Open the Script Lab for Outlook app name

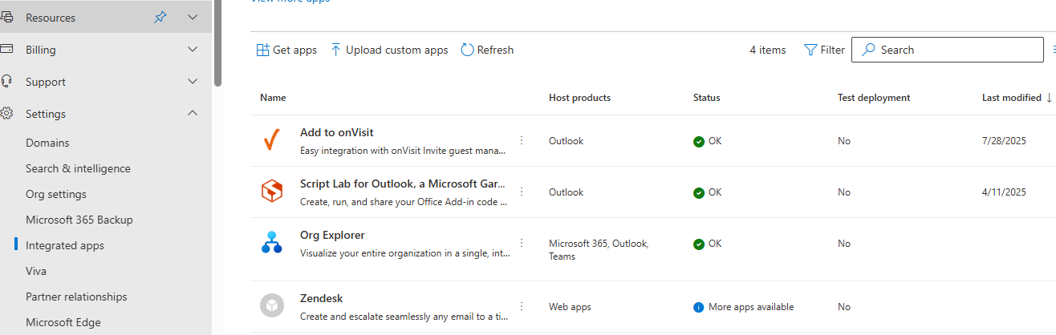click(x=404, y=184)
